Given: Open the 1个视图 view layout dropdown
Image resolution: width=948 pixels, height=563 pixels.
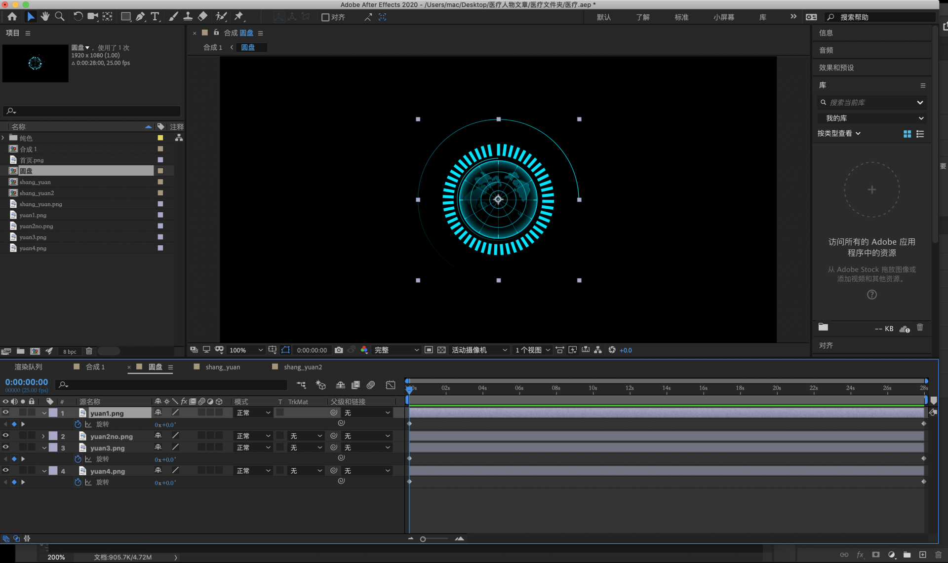Looking at the screenshot, I should (532, 350).
